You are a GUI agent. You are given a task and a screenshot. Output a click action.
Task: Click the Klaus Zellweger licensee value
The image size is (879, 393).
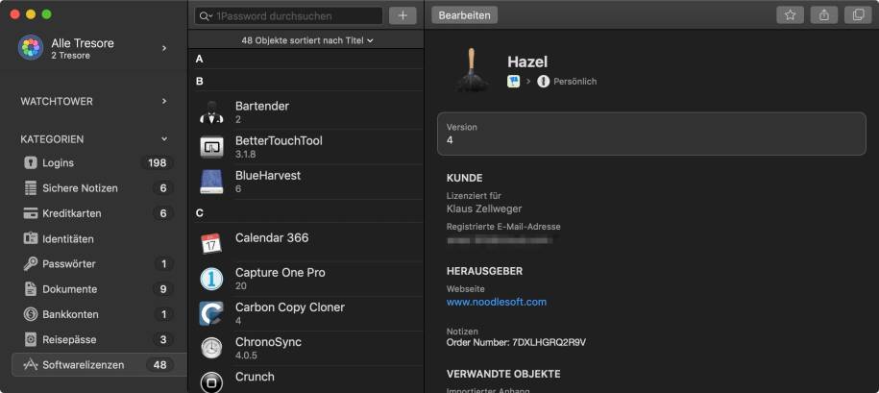coord(484,209)
